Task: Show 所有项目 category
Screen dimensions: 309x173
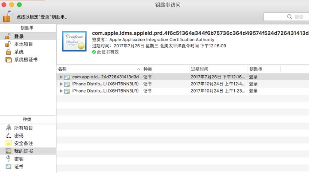Action: 23,128
